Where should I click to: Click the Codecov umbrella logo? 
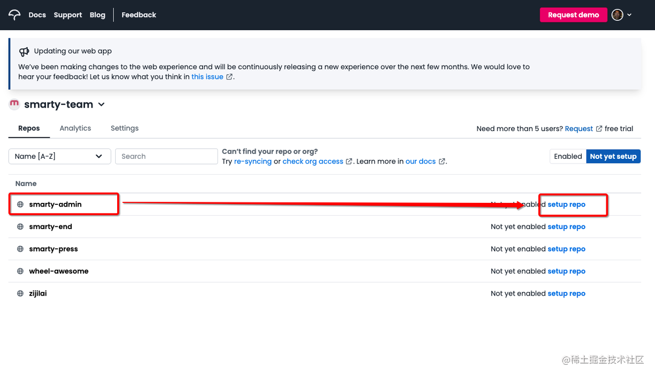[15, 15]
